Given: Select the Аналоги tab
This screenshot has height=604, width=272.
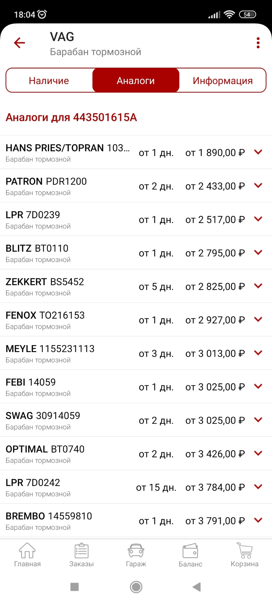Looking at the screenshot, I should [136, 81].
